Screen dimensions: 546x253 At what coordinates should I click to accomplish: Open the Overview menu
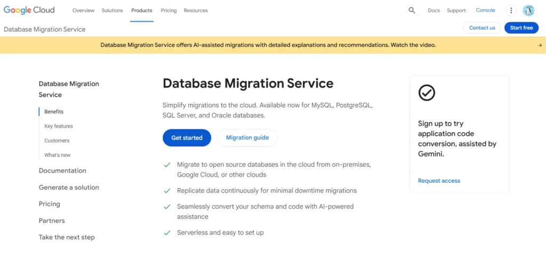(83, 11)
